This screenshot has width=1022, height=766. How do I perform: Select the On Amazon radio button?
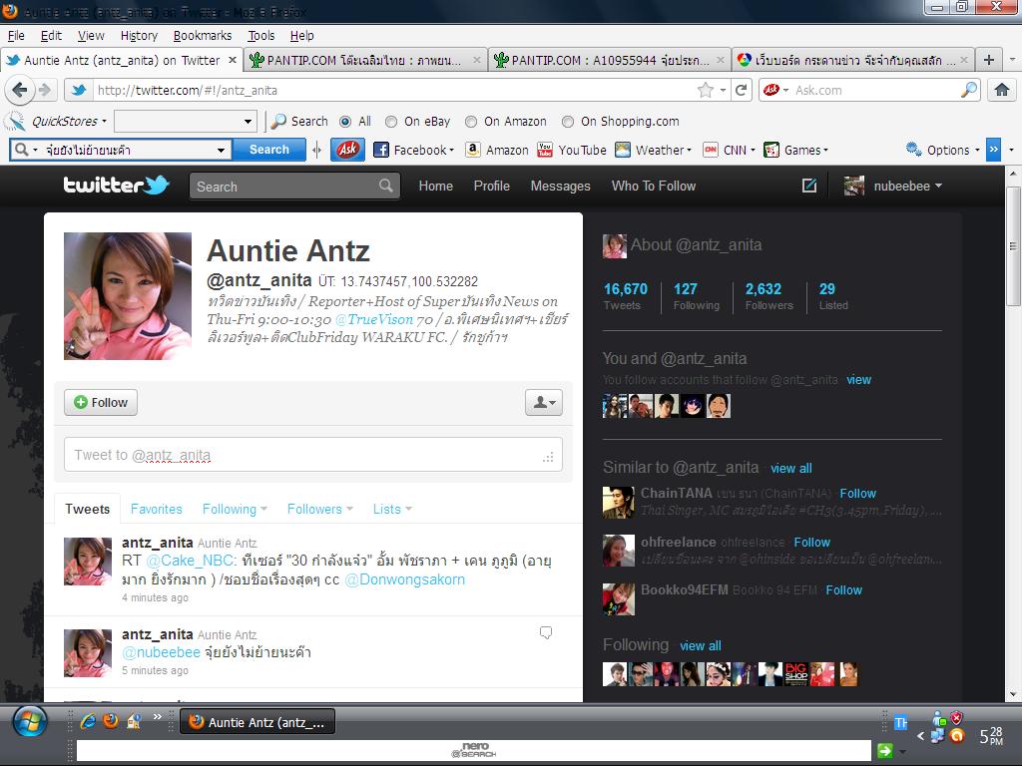[471, 122]
